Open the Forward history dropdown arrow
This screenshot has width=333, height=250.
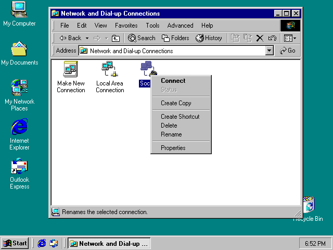(106, 39)
